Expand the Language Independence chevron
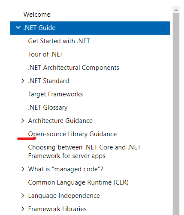The width and height of the screenshot is (184, 215). tap(23, 196)
